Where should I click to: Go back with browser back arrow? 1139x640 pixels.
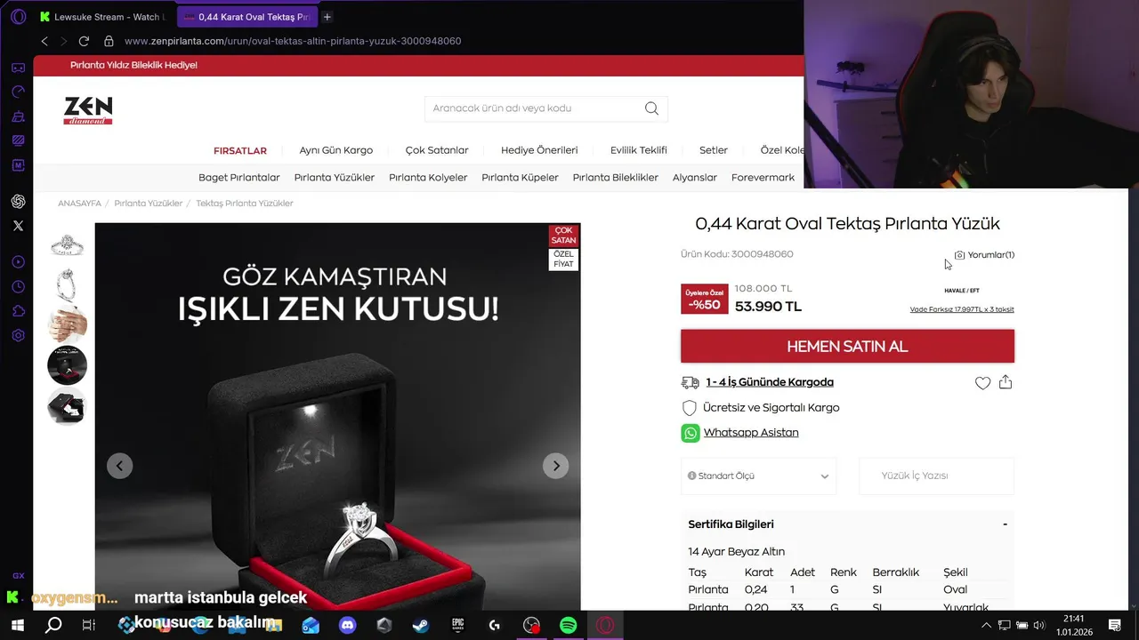[44, 41]
